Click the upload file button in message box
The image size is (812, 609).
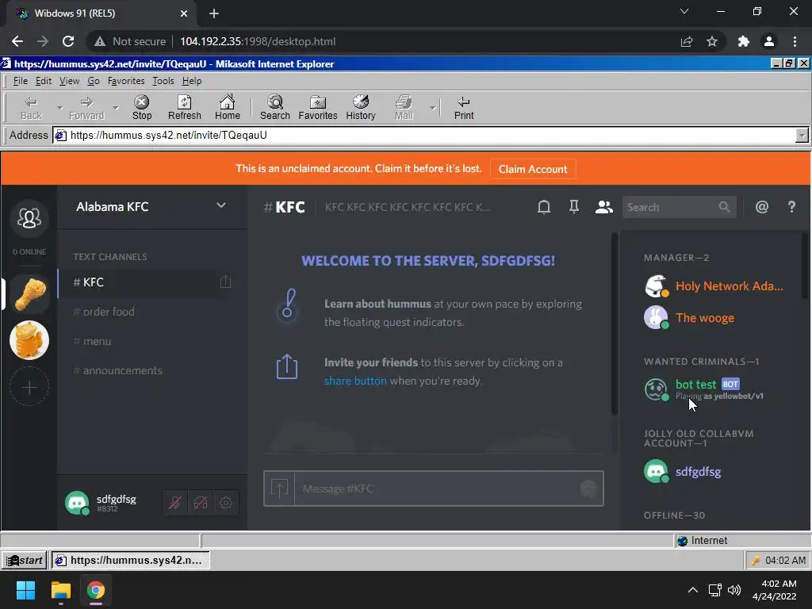click(279, 488)
